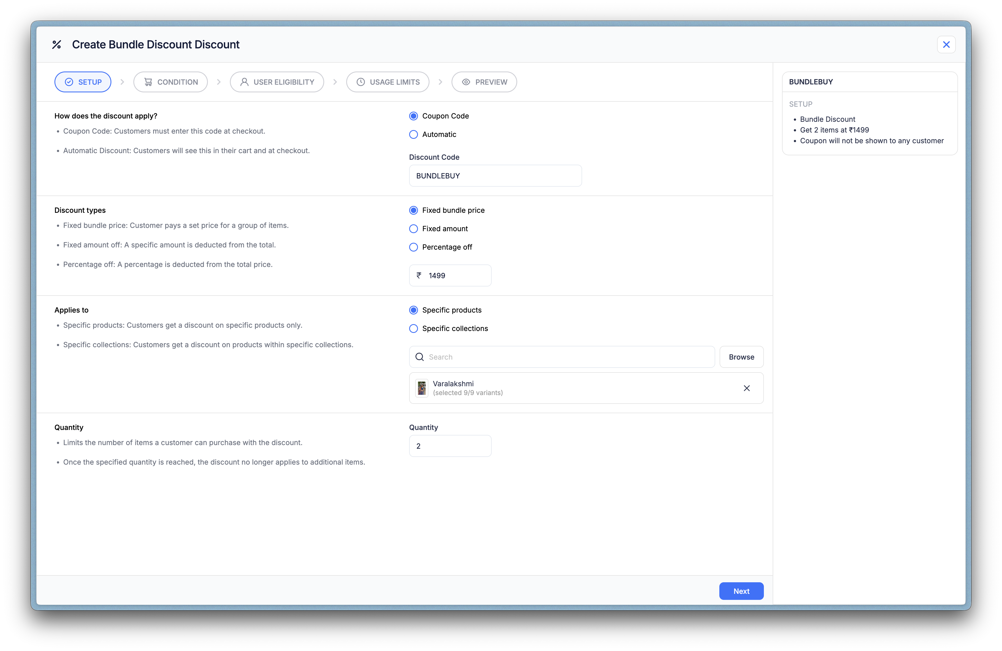Click the cart icon on the Condition step
The image size is (1002, 651).
tap(148, 82)
